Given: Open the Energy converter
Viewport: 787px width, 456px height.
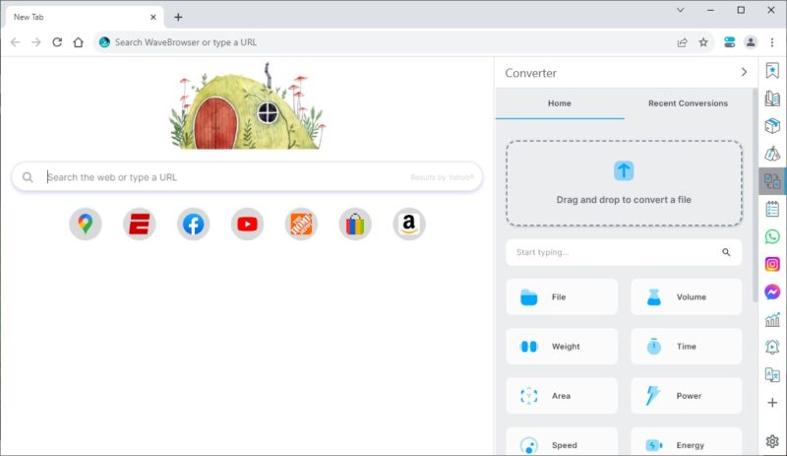Looking at the screenshot, I should click(x=686, y=442).
